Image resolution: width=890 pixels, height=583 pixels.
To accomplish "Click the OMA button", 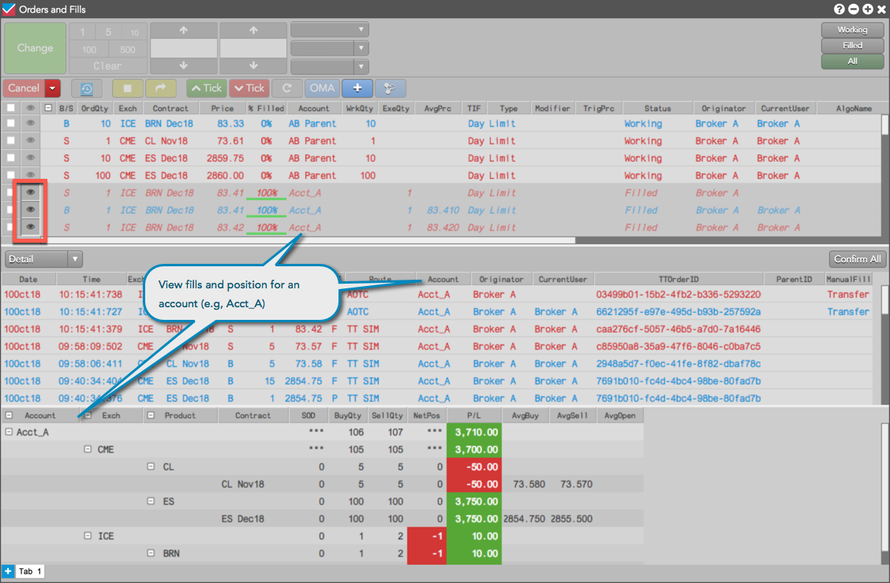I will point(322,88).
